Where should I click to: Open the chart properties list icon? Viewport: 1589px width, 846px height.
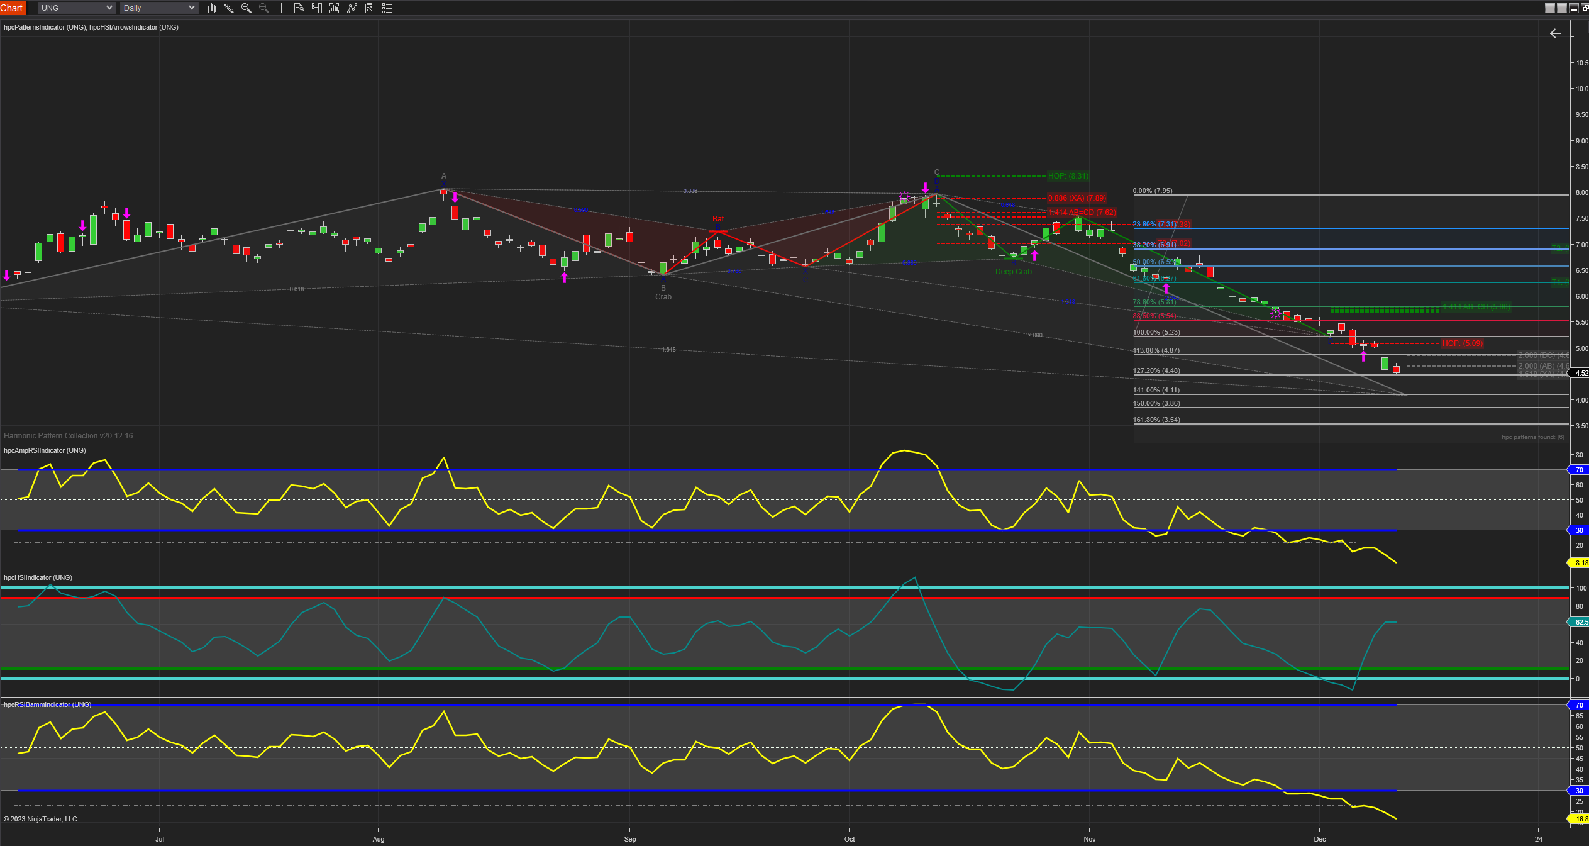(387, 8)
